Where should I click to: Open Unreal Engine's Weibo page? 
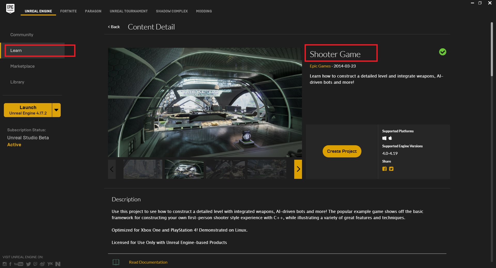point(42,264)
